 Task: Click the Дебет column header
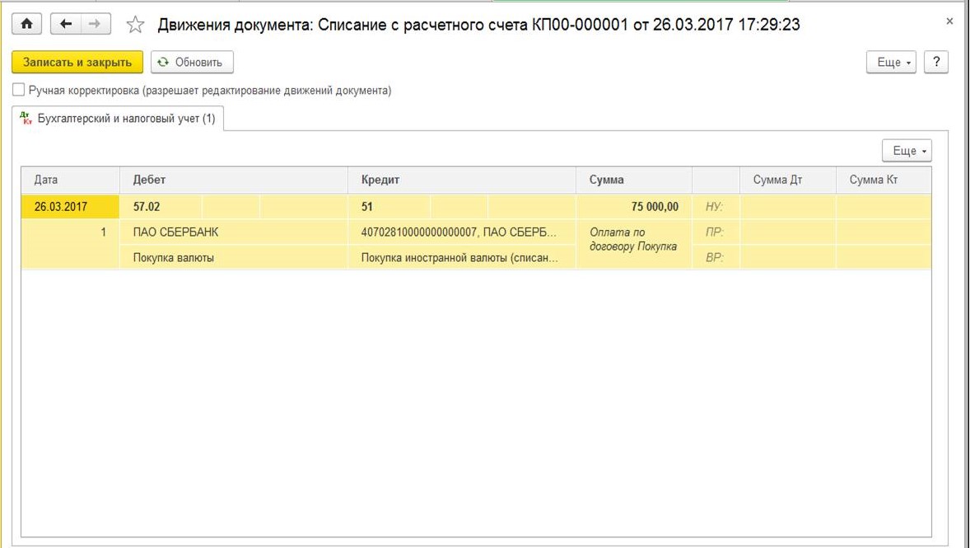(150, 180)
